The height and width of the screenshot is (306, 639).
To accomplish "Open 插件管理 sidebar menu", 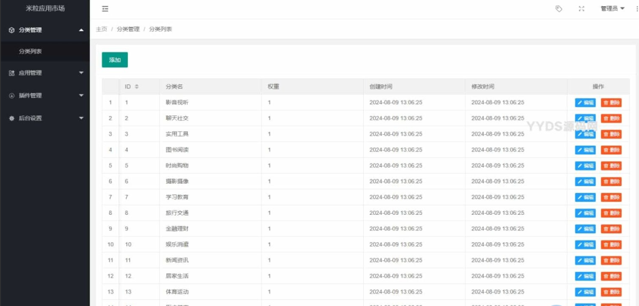I will [x=45, y=96].
